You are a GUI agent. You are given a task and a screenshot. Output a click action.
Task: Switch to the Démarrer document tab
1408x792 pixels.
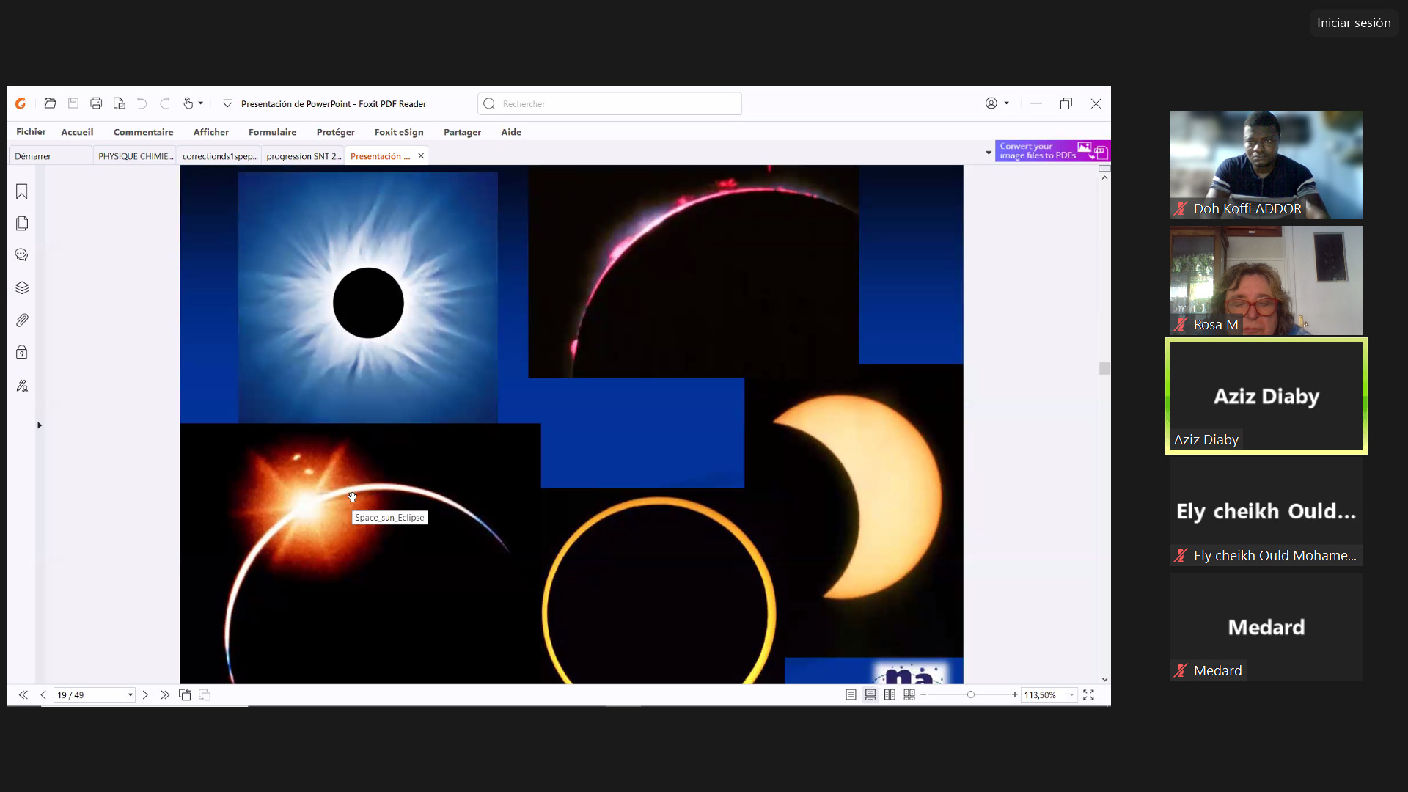click(x=50, y=156)
